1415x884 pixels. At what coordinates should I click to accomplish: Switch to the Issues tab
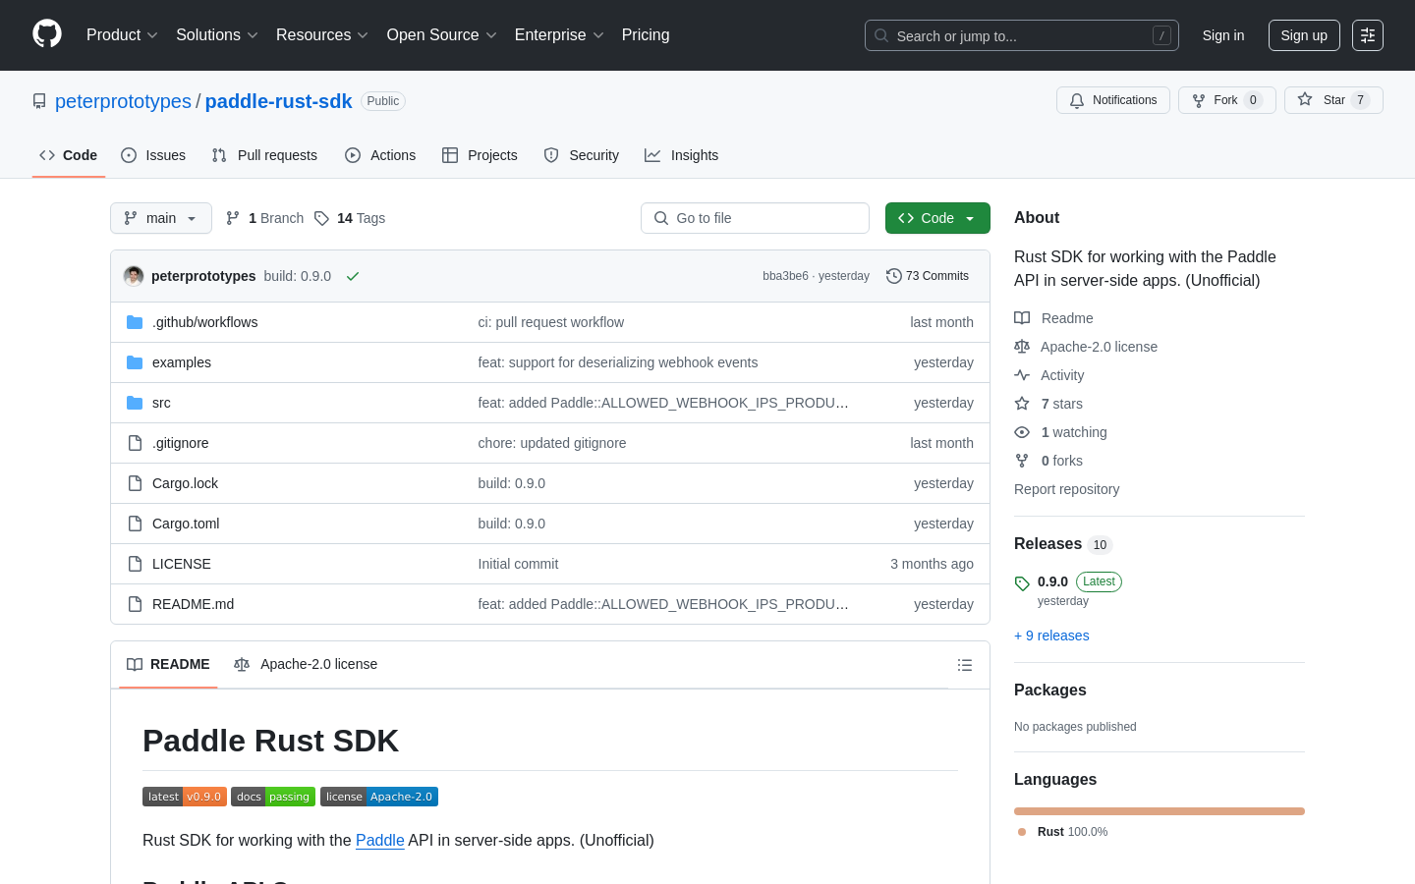pos(153,155)
